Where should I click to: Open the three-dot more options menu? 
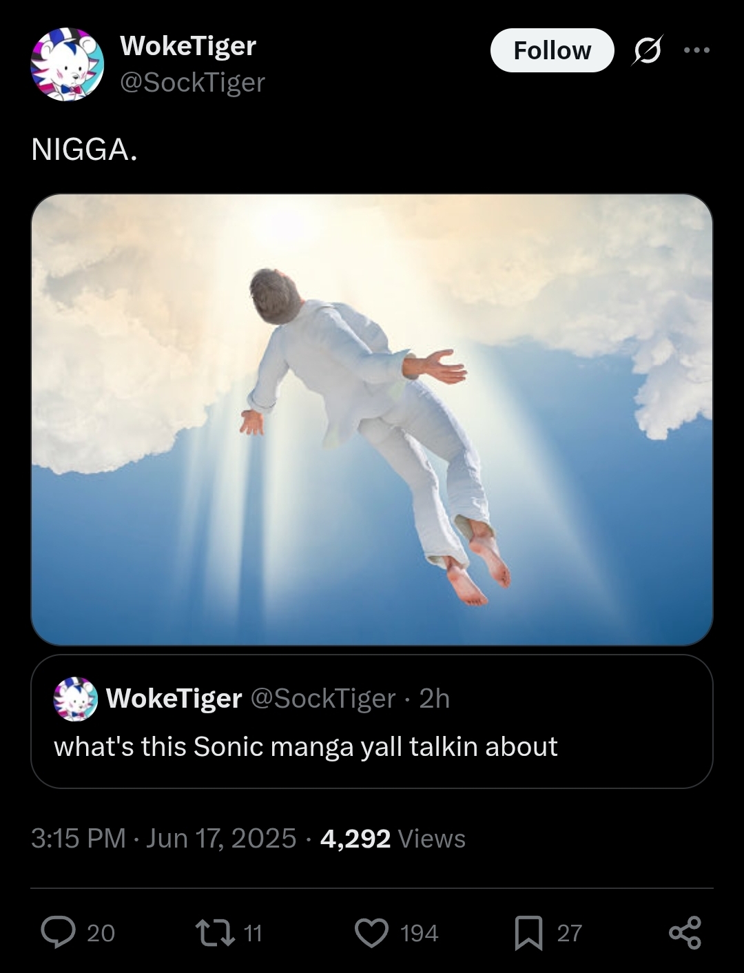[x=696, y=50]
